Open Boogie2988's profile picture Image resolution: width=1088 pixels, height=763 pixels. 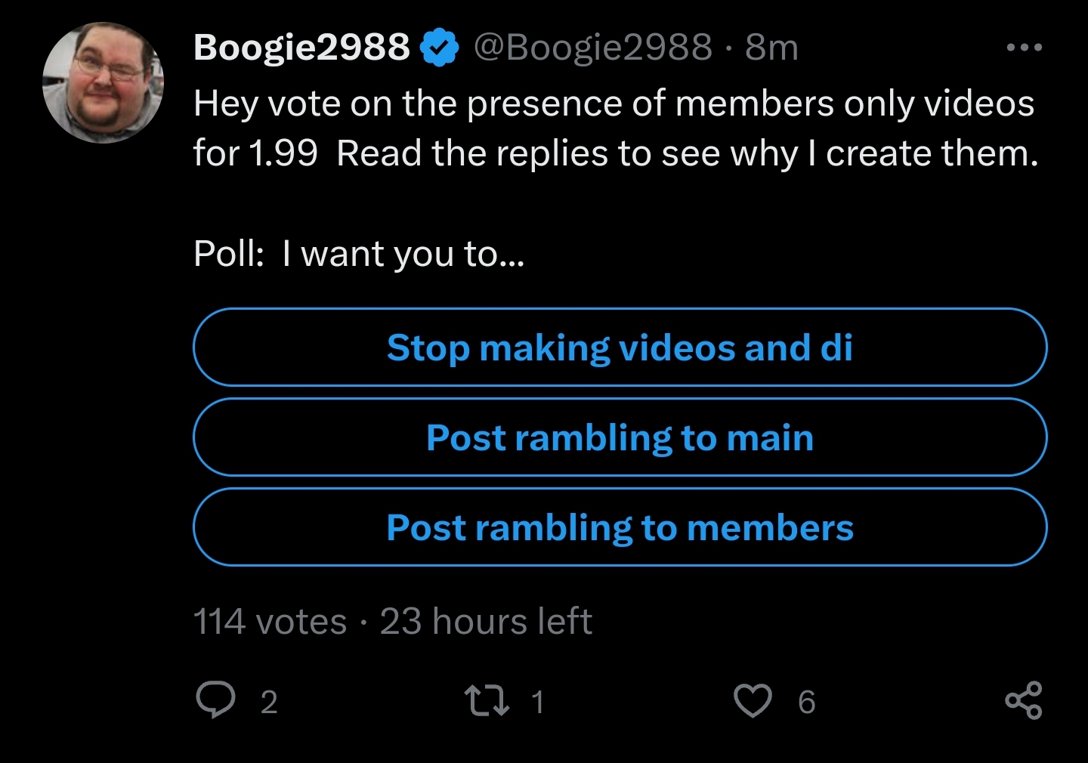[104, 82]
